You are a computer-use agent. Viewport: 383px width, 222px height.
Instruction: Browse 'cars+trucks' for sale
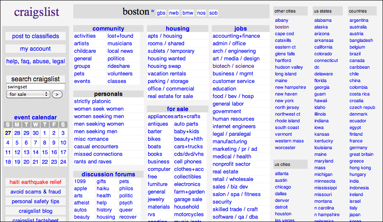coord(188,147)
